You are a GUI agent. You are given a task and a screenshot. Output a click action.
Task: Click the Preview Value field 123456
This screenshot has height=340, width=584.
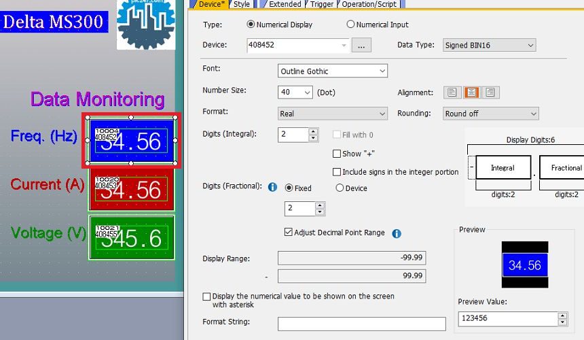tap(508, 319)
